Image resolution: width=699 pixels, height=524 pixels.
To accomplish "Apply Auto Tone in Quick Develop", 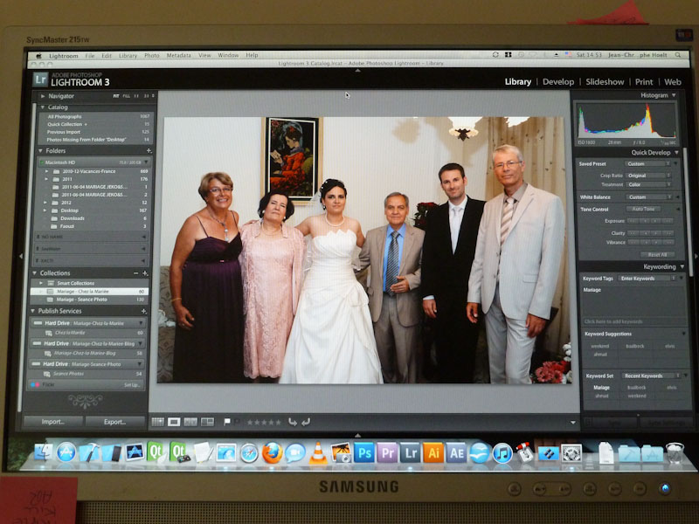I will 643,209.
